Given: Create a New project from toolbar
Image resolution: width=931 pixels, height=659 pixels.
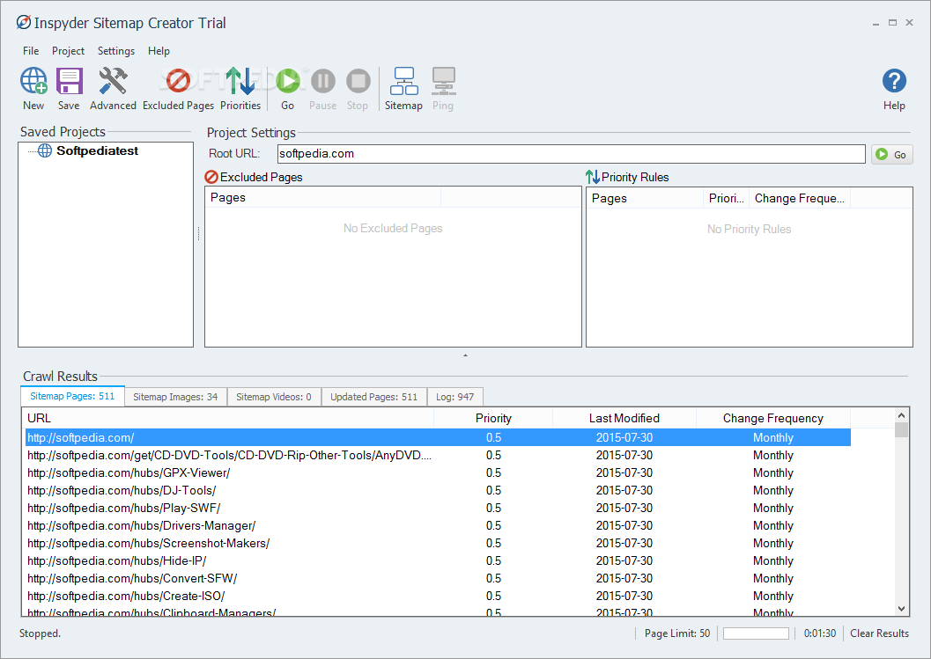Looking at the screenshot, I should [x=33, y=88].
